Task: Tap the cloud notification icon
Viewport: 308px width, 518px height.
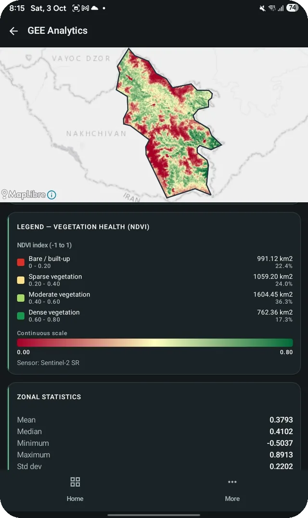Action: click(x=94, y=8)
